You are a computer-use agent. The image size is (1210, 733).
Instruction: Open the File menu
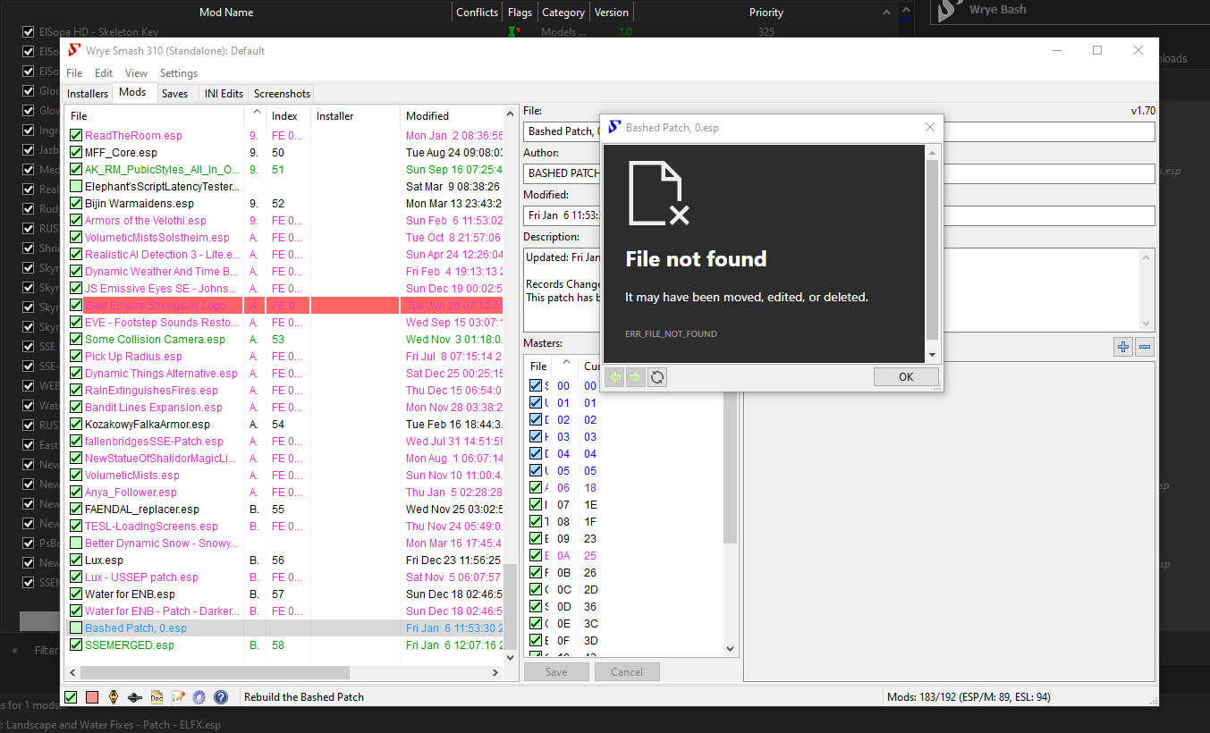click(x=74, y=73)
